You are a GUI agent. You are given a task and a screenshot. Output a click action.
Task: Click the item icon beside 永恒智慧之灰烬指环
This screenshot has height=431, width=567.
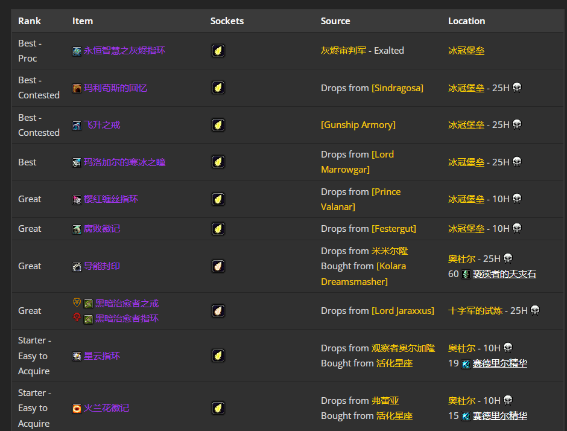pos(77,51)
